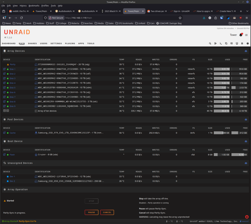The width and height of the screenshot is (251, 224).
Task: Toggle Boot Device reads/writes display icon
Action: [x=246, y=141]
